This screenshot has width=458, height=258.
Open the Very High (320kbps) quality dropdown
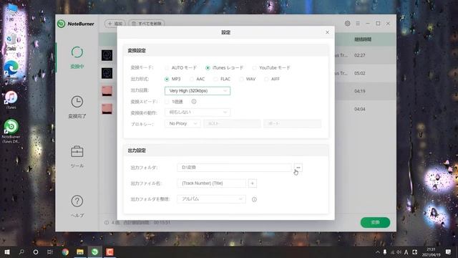[x=198, y=91]
